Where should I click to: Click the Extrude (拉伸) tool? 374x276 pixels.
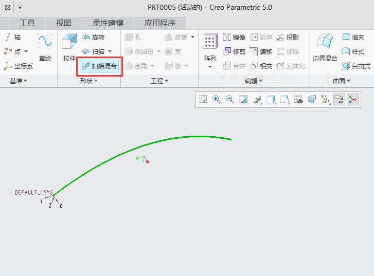click(x=69, y=47)
